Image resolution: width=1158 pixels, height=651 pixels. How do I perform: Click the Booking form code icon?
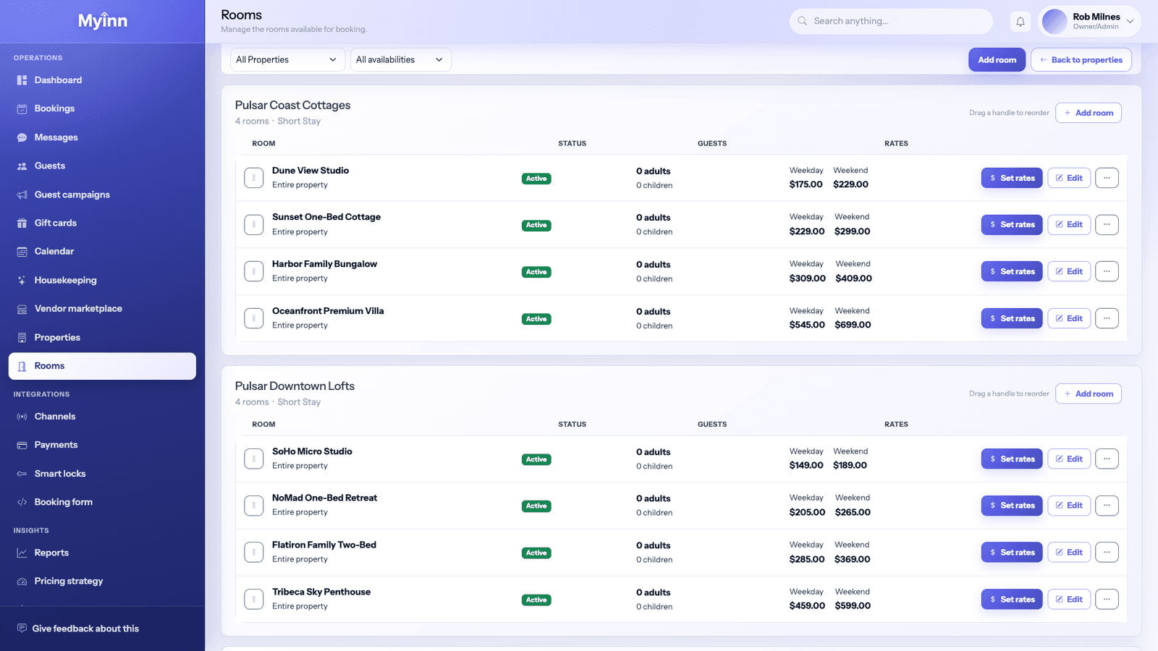(22, 502)
